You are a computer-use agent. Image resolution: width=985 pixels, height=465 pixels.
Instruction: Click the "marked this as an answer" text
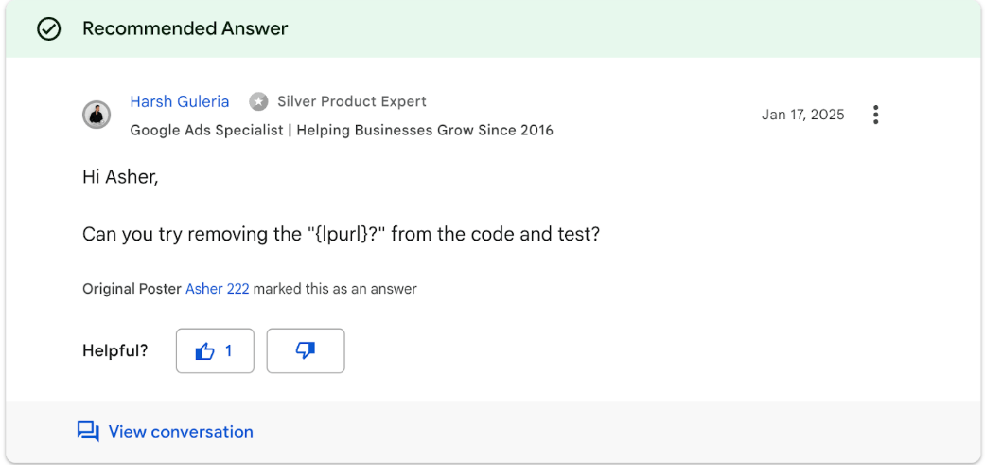[335, 289]
